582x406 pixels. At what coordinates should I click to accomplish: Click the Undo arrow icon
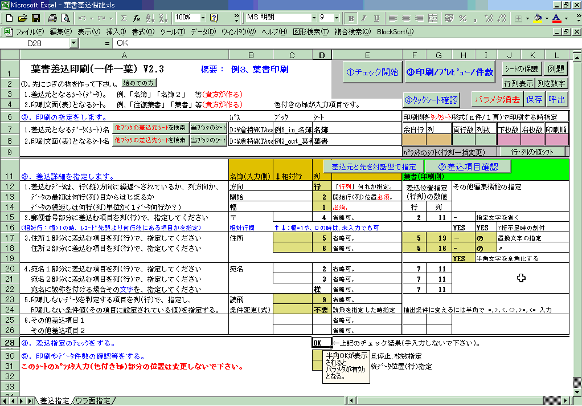tap(82, 18)
